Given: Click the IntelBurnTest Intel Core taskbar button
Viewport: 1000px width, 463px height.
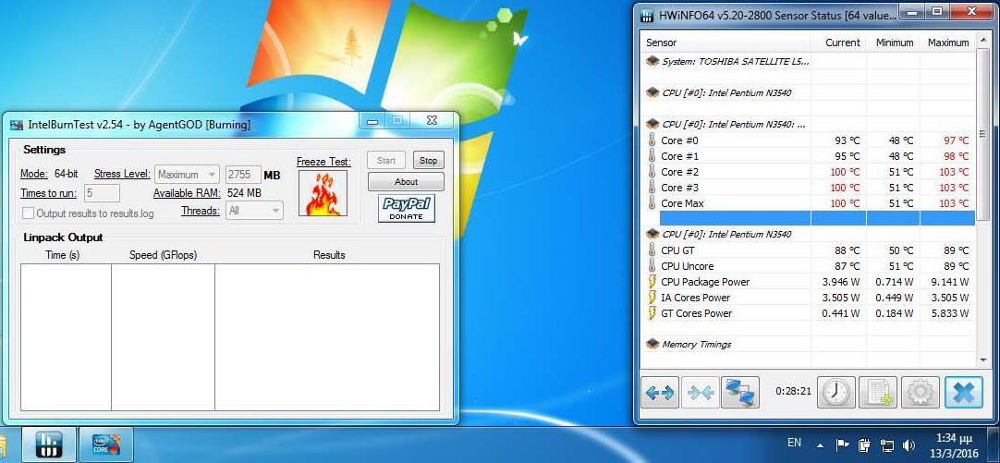Looking at the screenshot, I should (106, 445).
